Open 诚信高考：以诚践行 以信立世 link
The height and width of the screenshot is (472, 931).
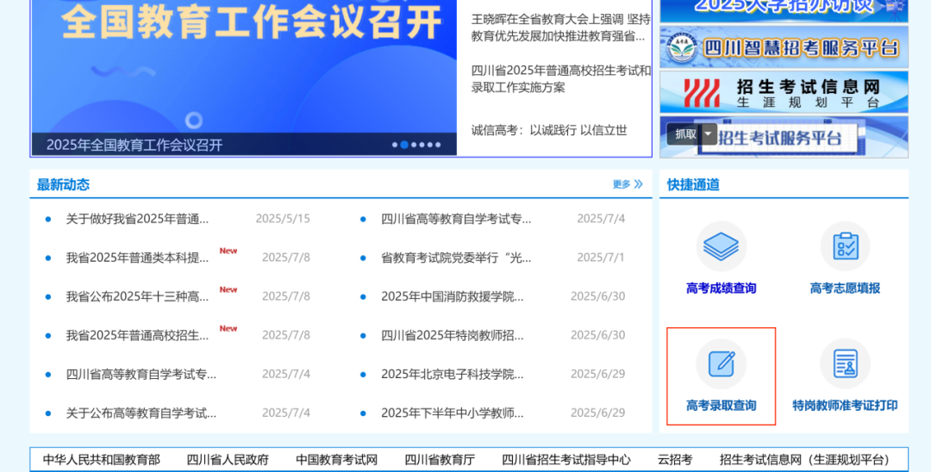pyautogui.click(x=549, y=130)
